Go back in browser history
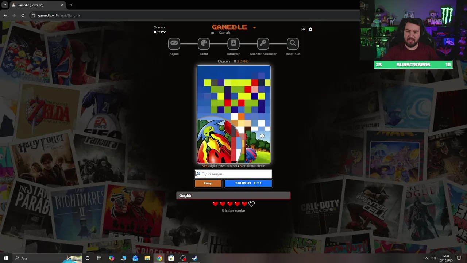The width and height of the screenshot is (467, 263). pos(5,15)
